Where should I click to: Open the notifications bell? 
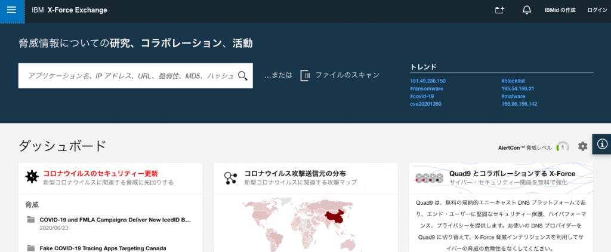(526, 10)
